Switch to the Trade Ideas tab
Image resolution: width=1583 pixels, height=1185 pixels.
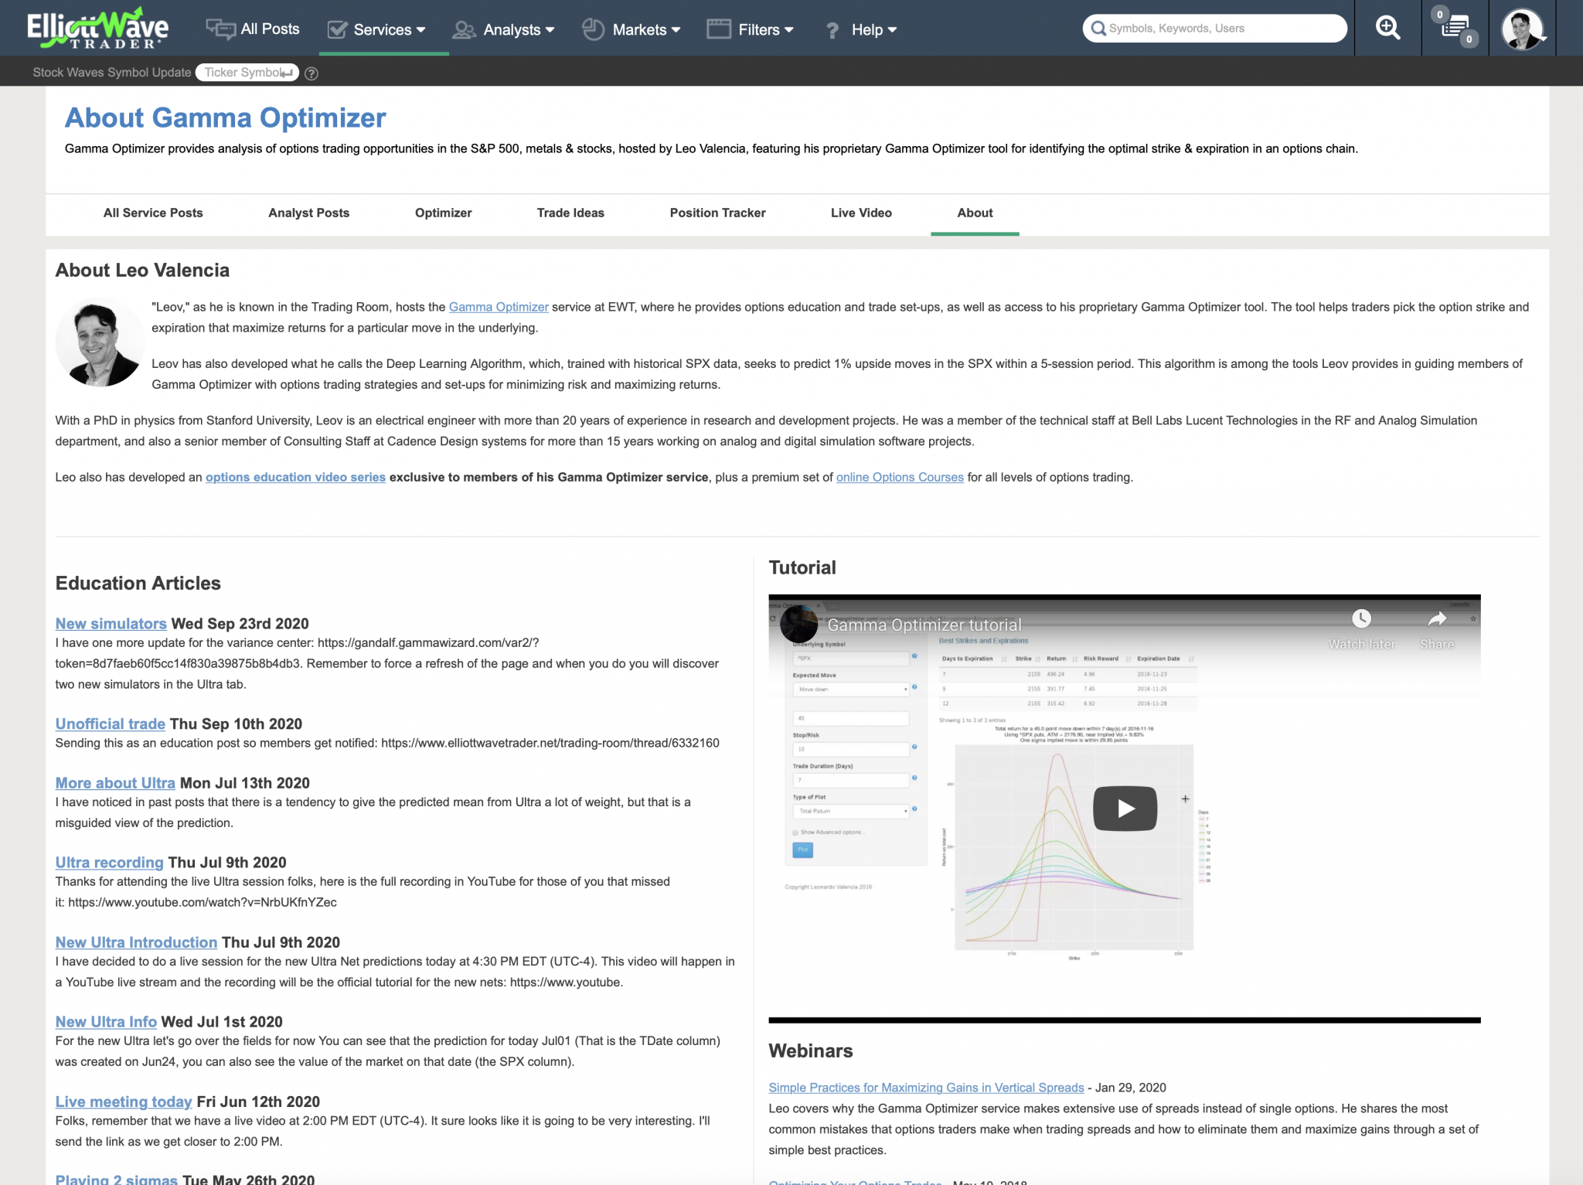click(x=570, y=213)
